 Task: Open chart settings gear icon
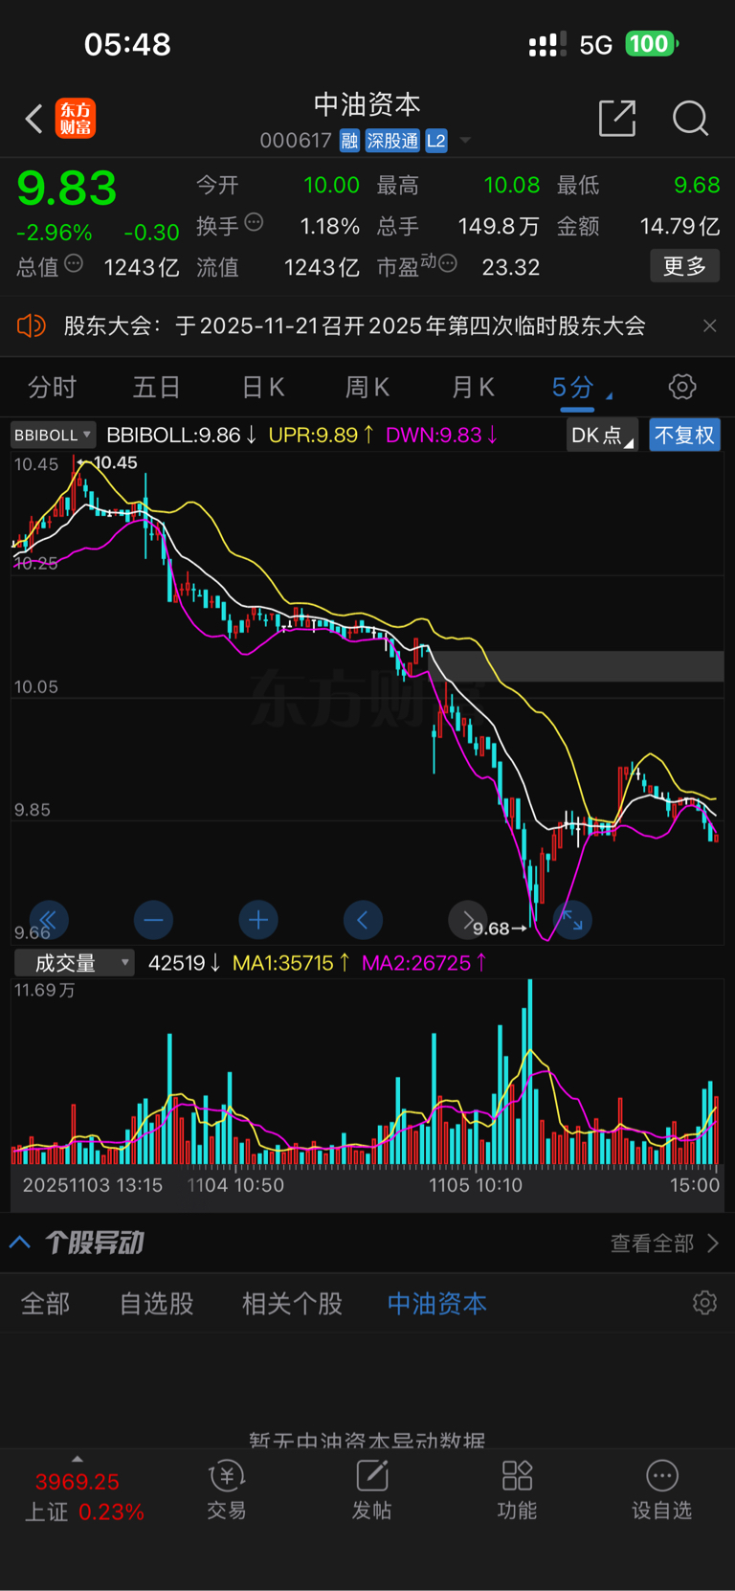tap(682, 387)
